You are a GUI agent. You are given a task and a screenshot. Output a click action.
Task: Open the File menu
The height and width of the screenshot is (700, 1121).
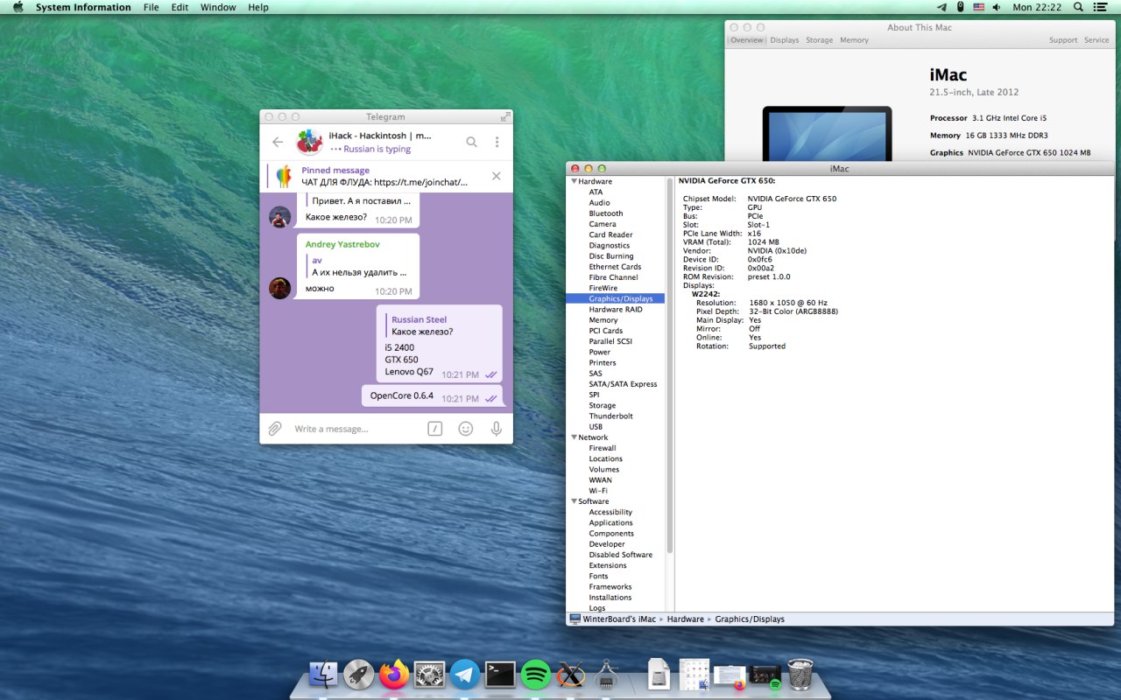151,7
